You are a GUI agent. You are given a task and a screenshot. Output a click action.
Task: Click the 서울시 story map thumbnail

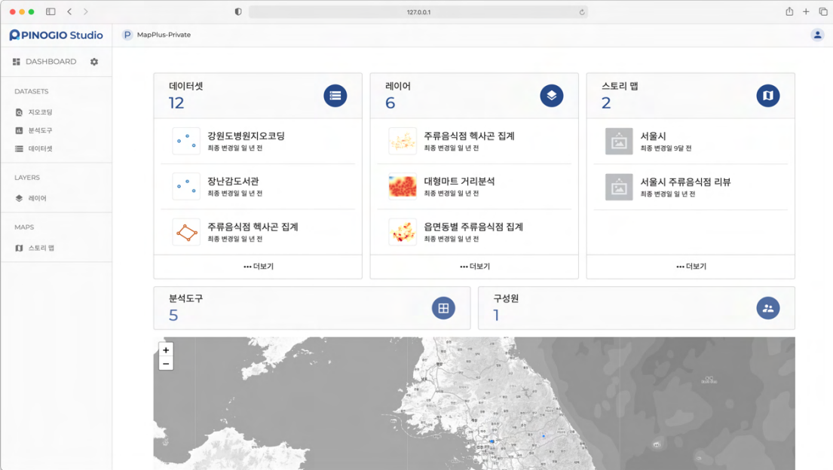(619, 142)
